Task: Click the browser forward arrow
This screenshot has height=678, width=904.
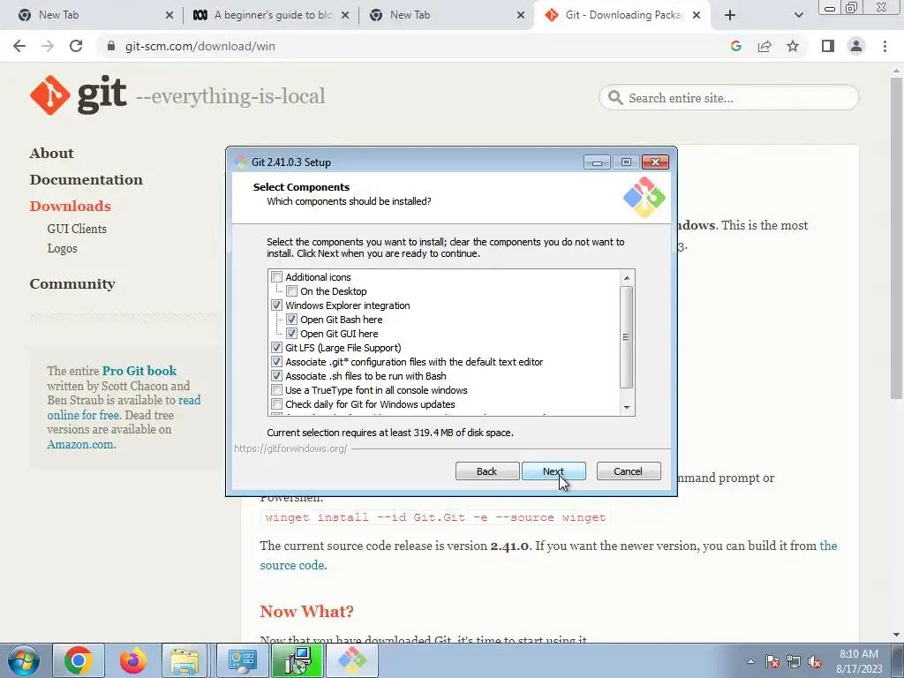Action: tap(48, 46)
